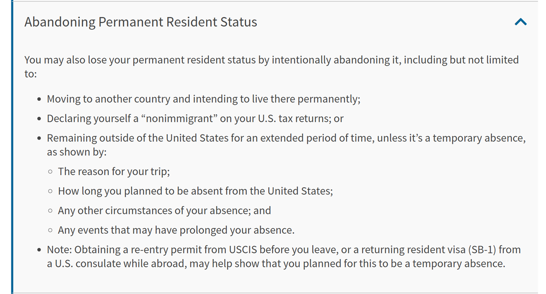This screenshot has height=294, width=546.
Task: Select "Any other circumstances of your absence" line
Action: point(164,210)
